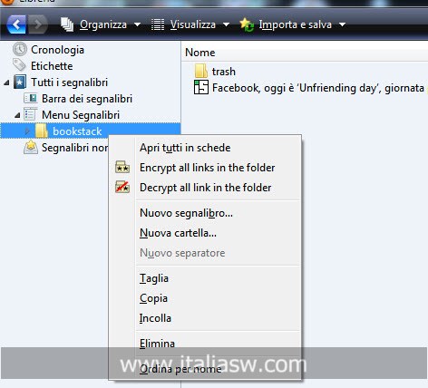Collapse the Tutti i segnalibri tree

6,82
